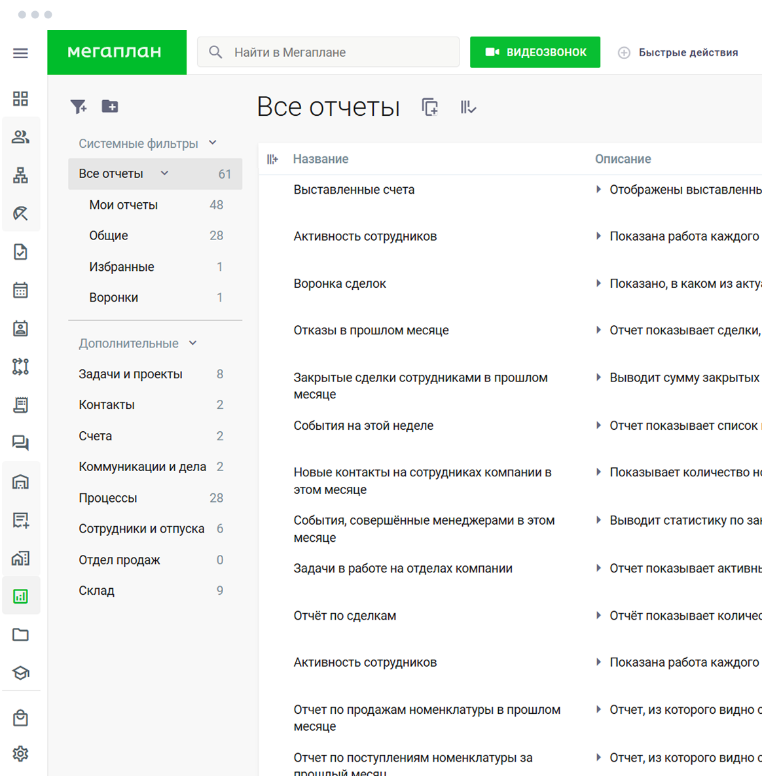
Task: Click the add folder icon
Action: pos(110,106)
